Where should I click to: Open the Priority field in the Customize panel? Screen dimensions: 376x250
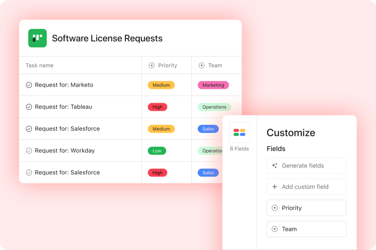(x=307, y=208)
